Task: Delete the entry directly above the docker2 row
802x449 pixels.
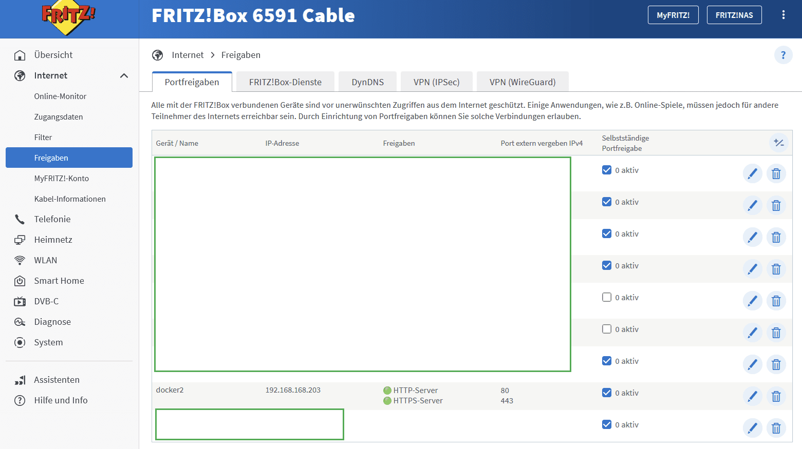Action: (x=776, y=364)
